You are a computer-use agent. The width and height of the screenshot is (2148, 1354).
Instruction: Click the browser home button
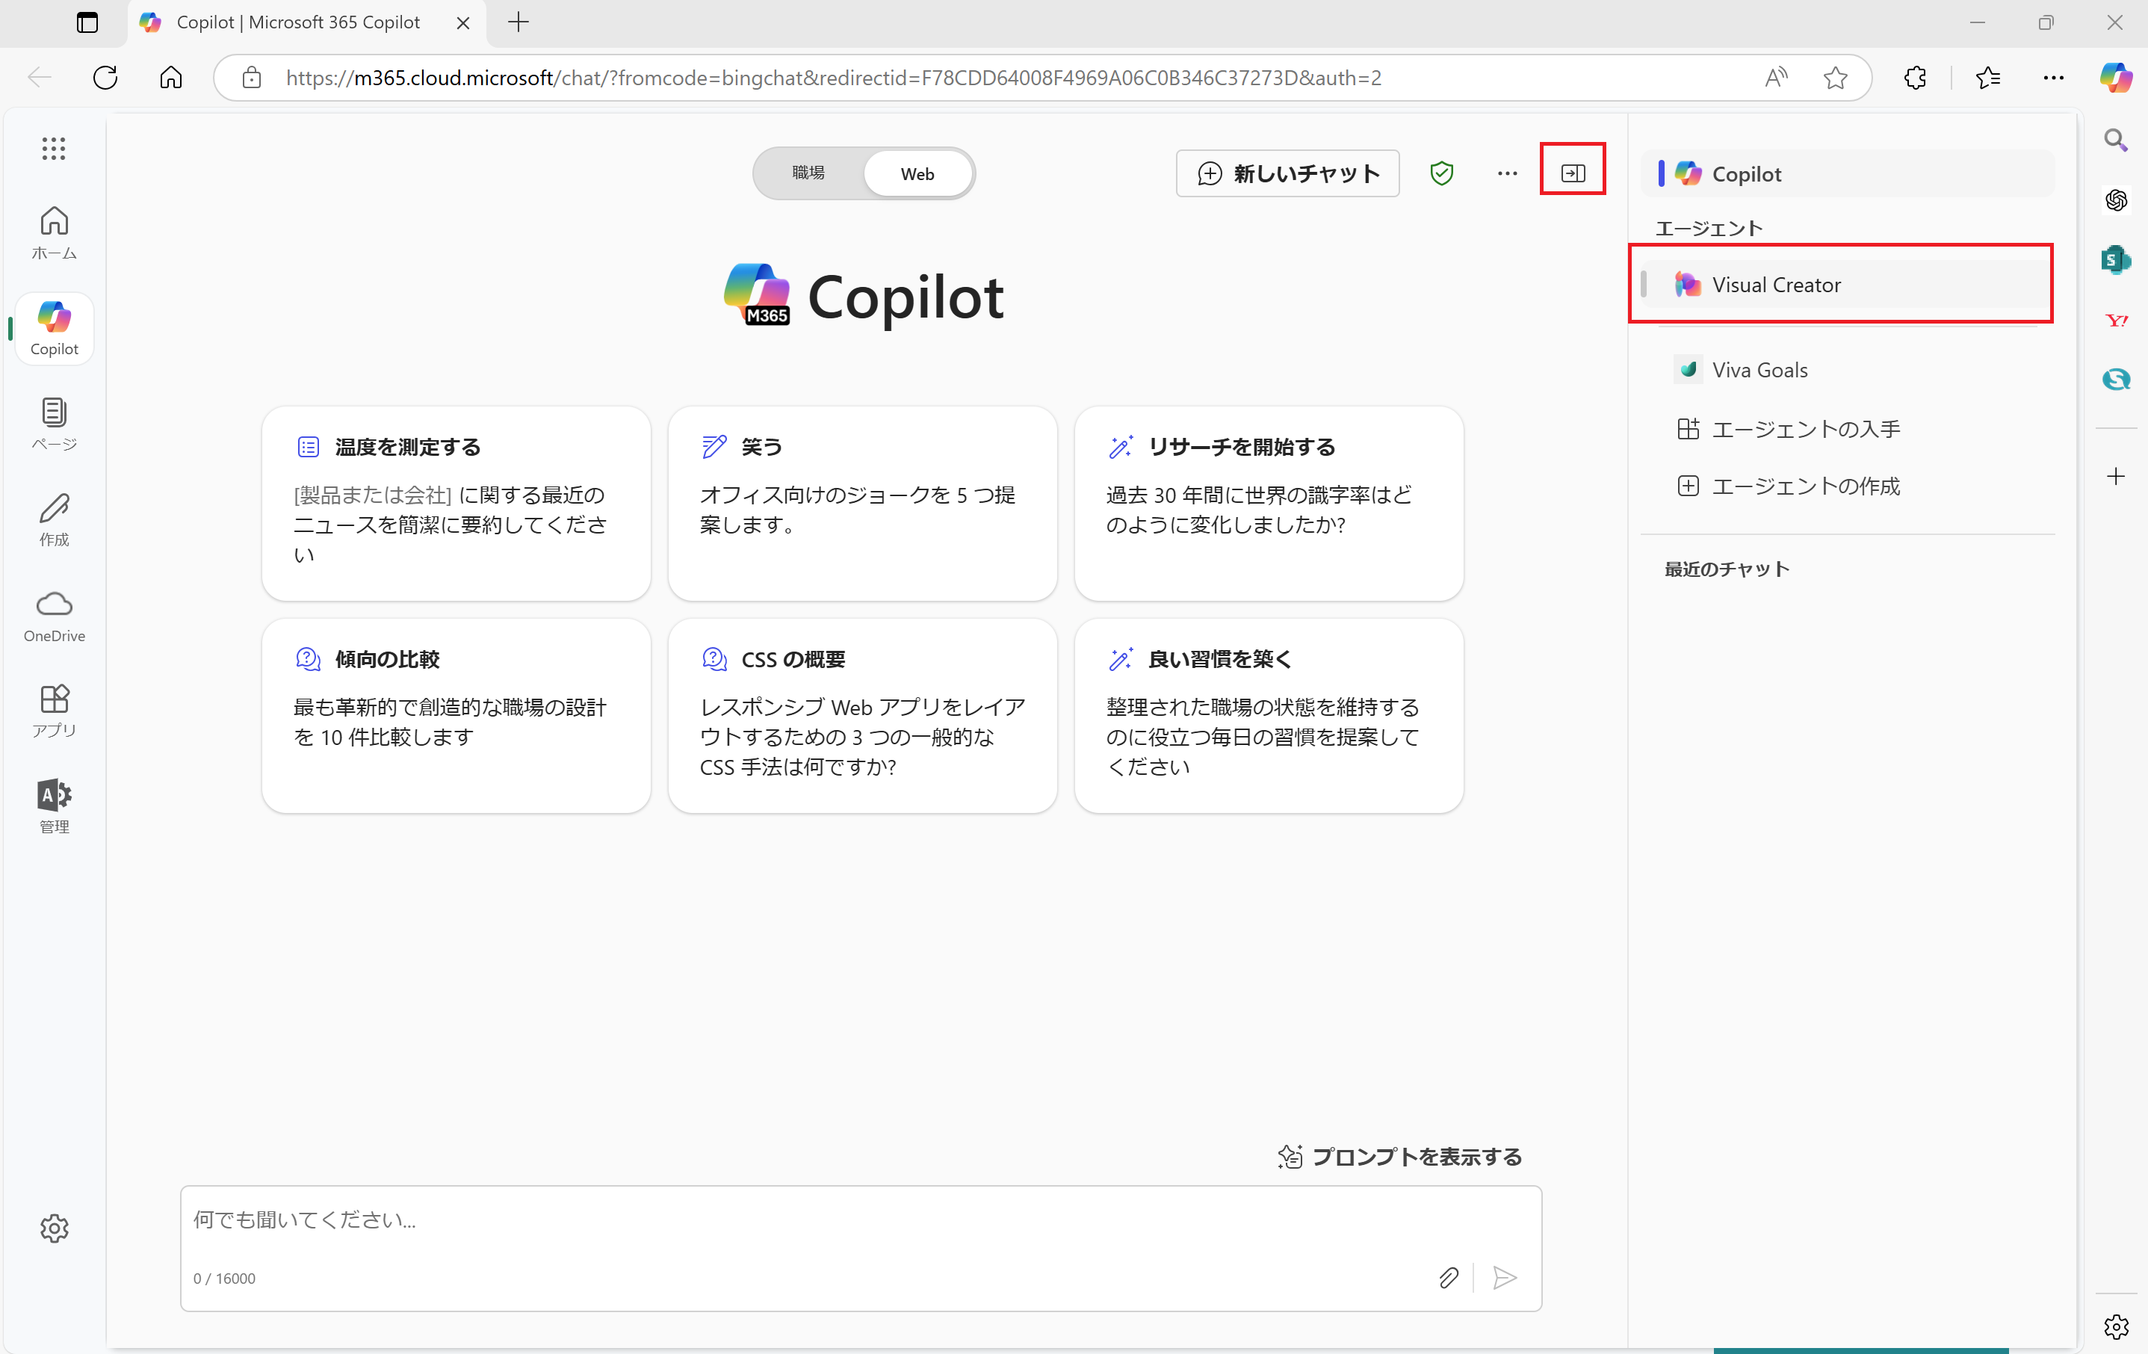[x=170, y=78]
